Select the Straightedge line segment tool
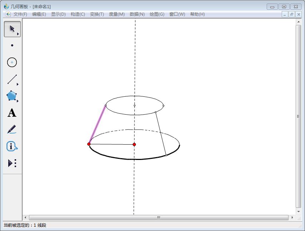305x231 pixels. [x=12, y=79]
